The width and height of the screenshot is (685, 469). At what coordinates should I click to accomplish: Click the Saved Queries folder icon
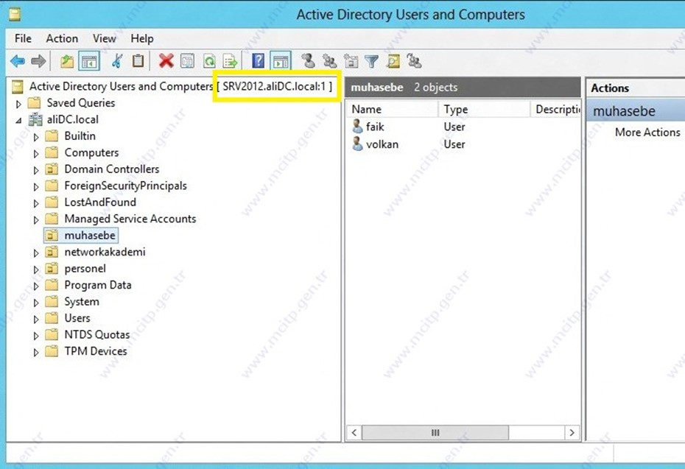[x=34, y=103]
